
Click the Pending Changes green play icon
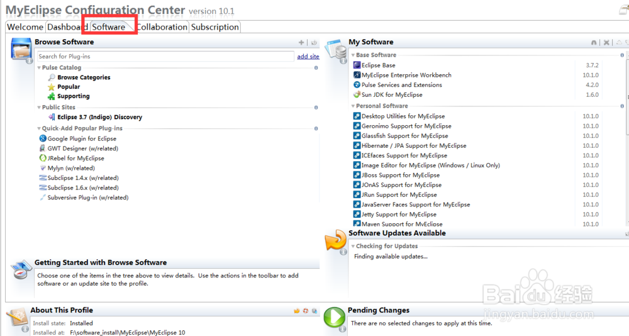(334, 317)
